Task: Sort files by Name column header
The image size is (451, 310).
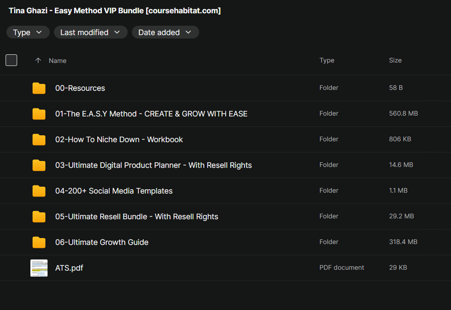Action: 57,61
